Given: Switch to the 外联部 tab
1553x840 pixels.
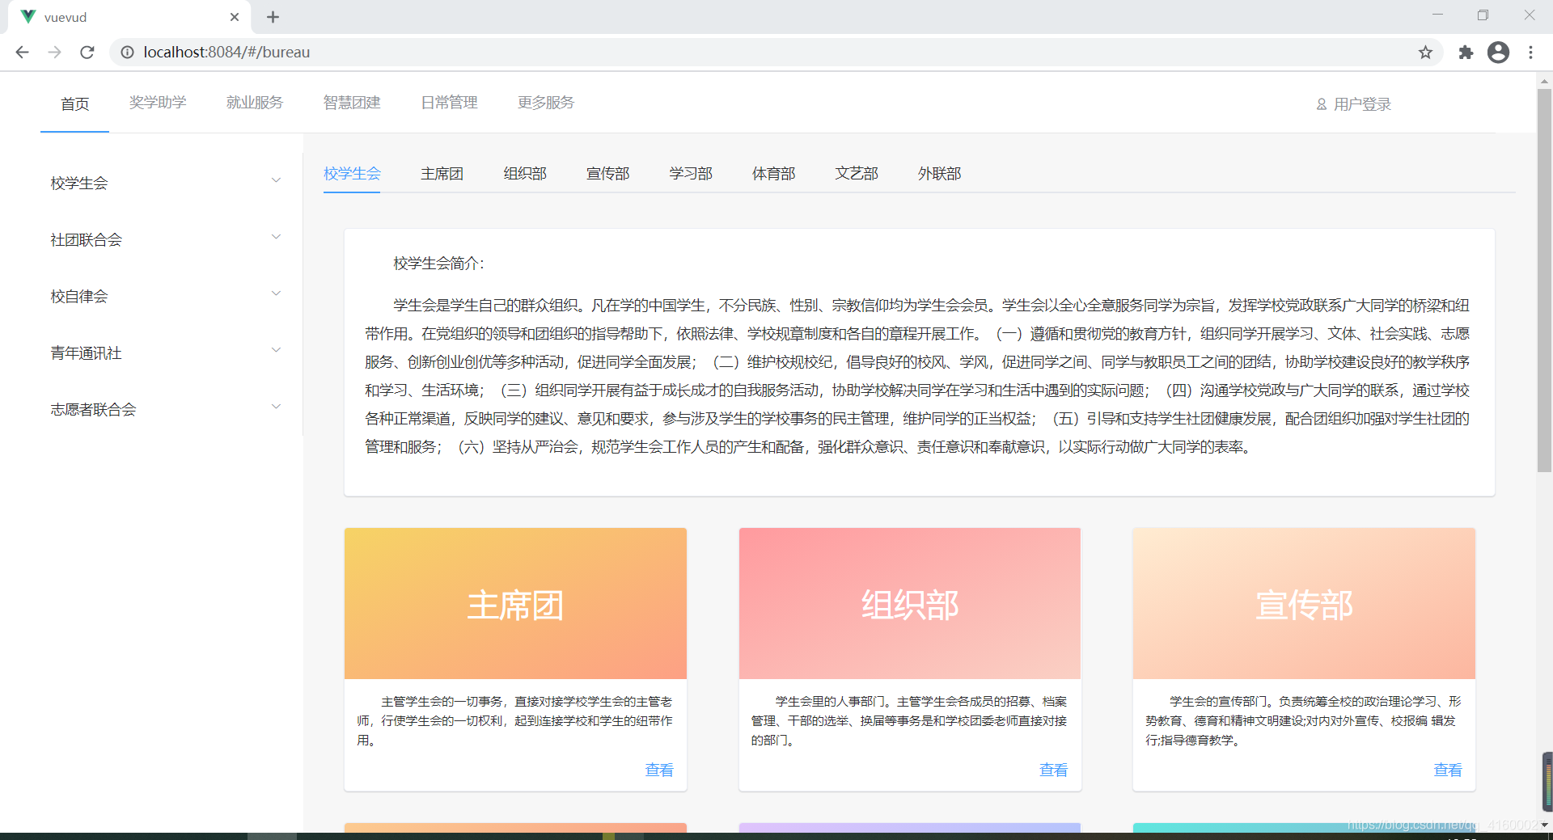Looking at the screenshot, I should click(x=939, y=174).
